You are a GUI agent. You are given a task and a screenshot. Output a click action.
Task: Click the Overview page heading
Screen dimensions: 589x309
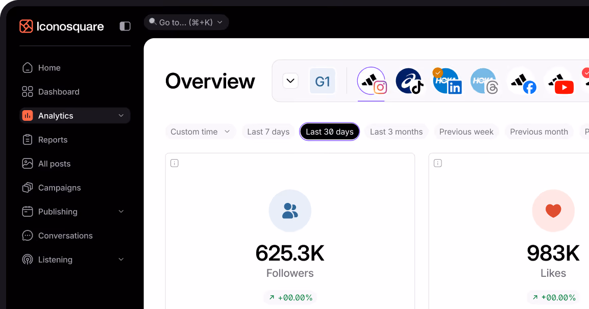point(210,81)
